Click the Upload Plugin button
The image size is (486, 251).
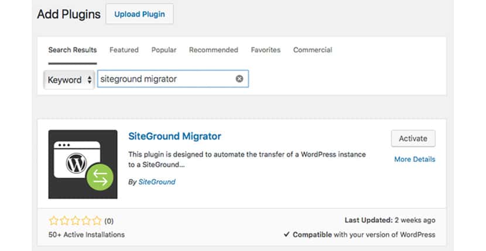(x=139, y=14)
